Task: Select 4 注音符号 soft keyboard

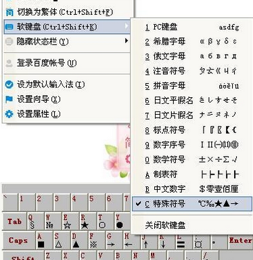Action: point(192,71)
